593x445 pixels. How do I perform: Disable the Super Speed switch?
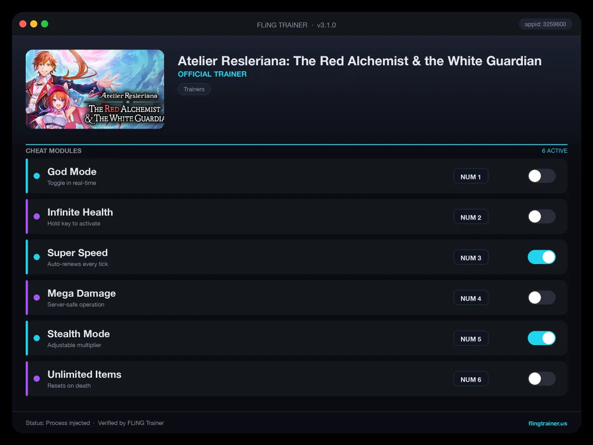[x=542, y=257]
